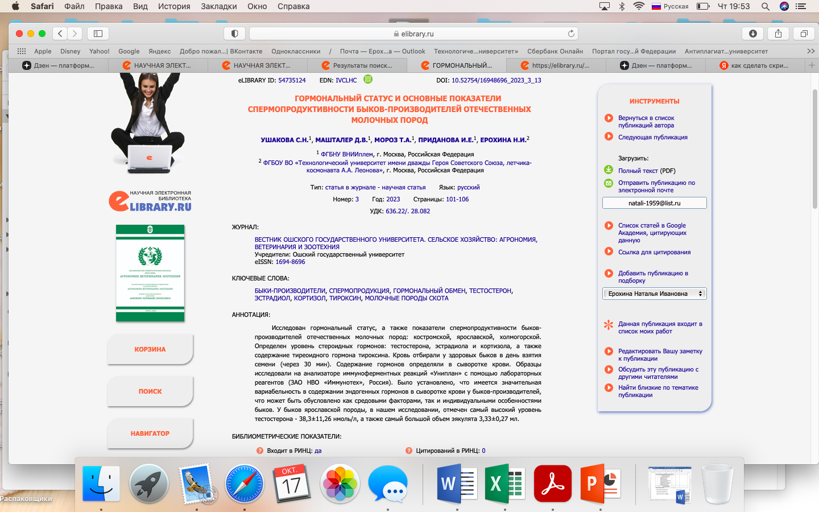Open the История menu
This screenshot has height=512, width=819.
coord(174,6)
